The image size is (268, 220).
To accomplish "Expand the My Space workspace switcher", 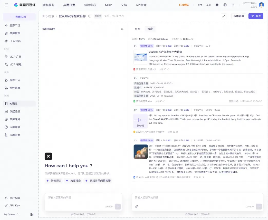I will [x=12, y=214].
